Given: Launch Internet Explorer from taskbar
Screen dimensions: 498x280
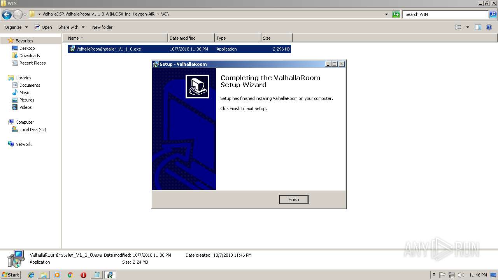Looking at the screenshot, I should (x=31, y=275).
